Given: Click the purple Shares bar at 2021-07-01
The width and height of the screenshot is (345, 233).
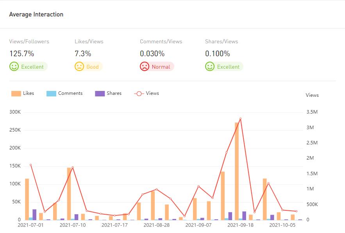Looking at the screenshot, I should click(x=34, y=215).
